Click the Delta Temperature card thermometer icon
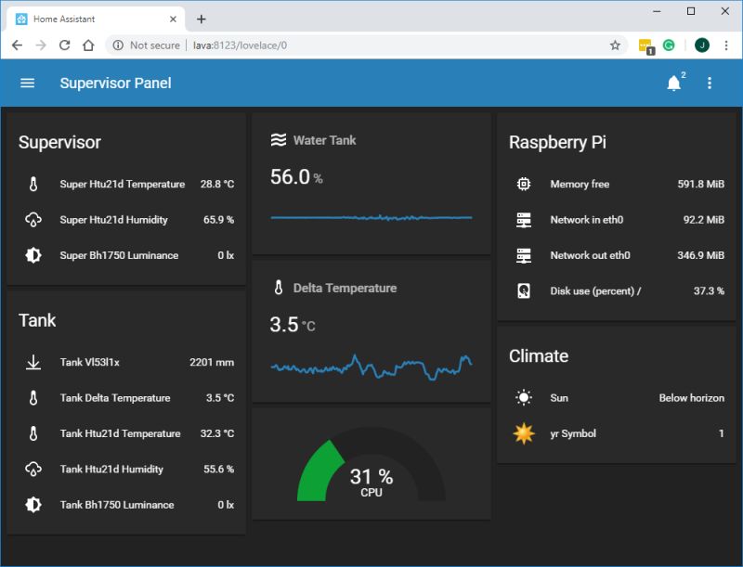743x567 pixels. click(279, 288)
